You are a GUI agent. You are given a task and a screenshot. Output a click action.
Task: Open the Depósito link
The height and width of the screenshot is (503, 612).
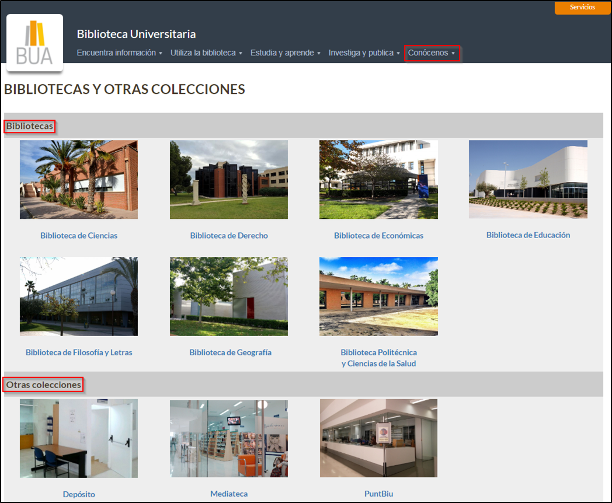pyautogui.click(x=79, y=494)
